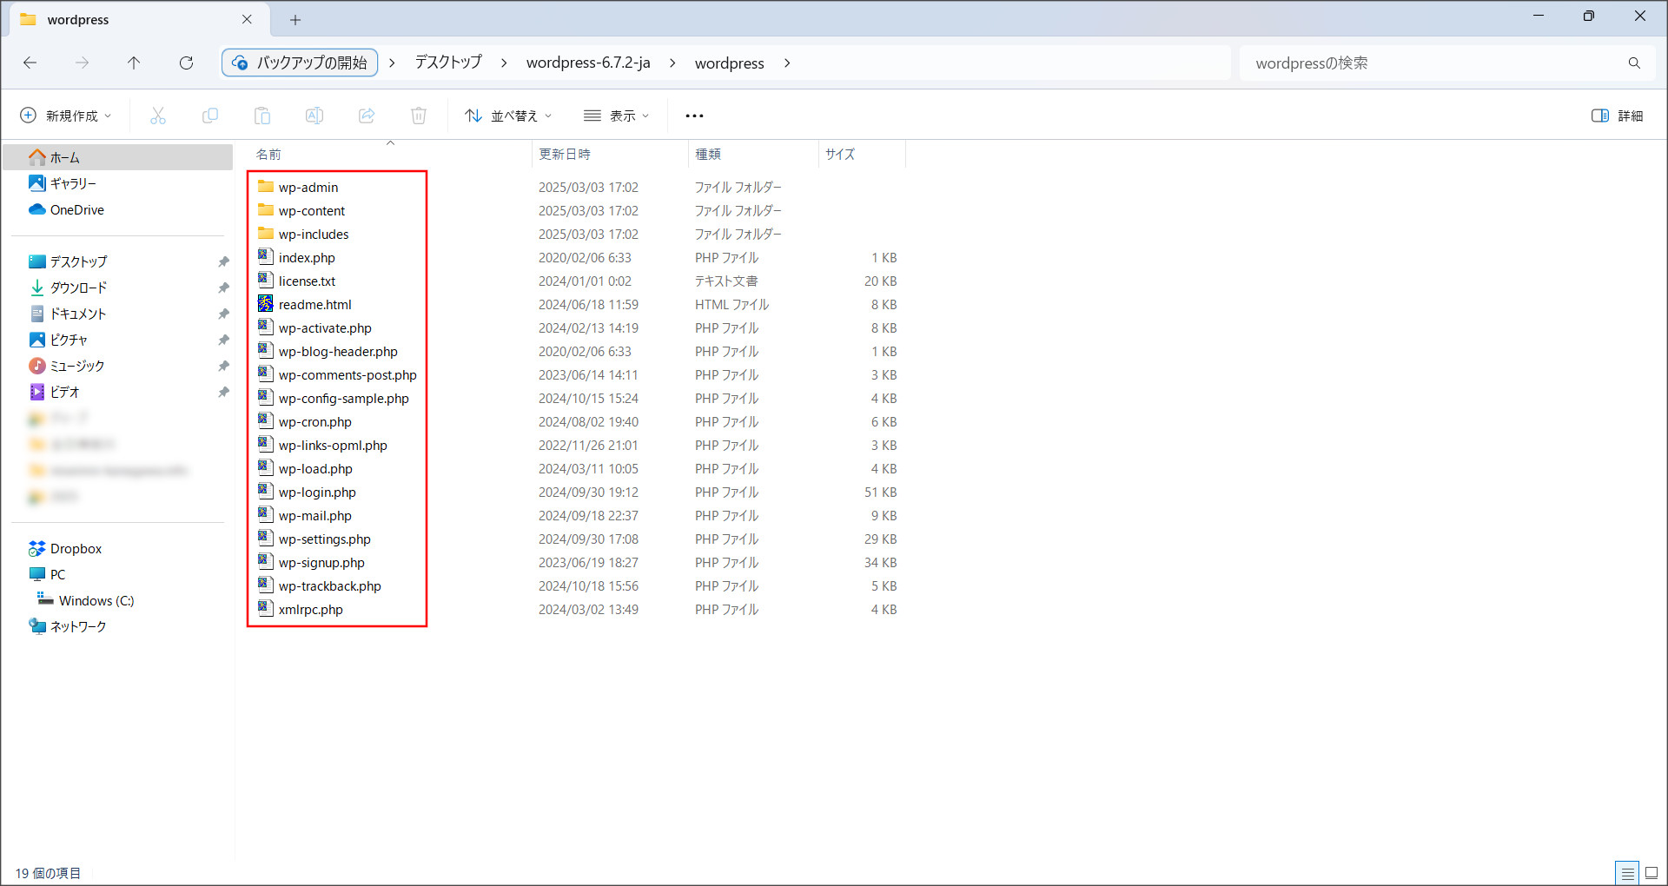Click wordpress-6.7.2-ja in the breadcrumb path

(588, 63)
